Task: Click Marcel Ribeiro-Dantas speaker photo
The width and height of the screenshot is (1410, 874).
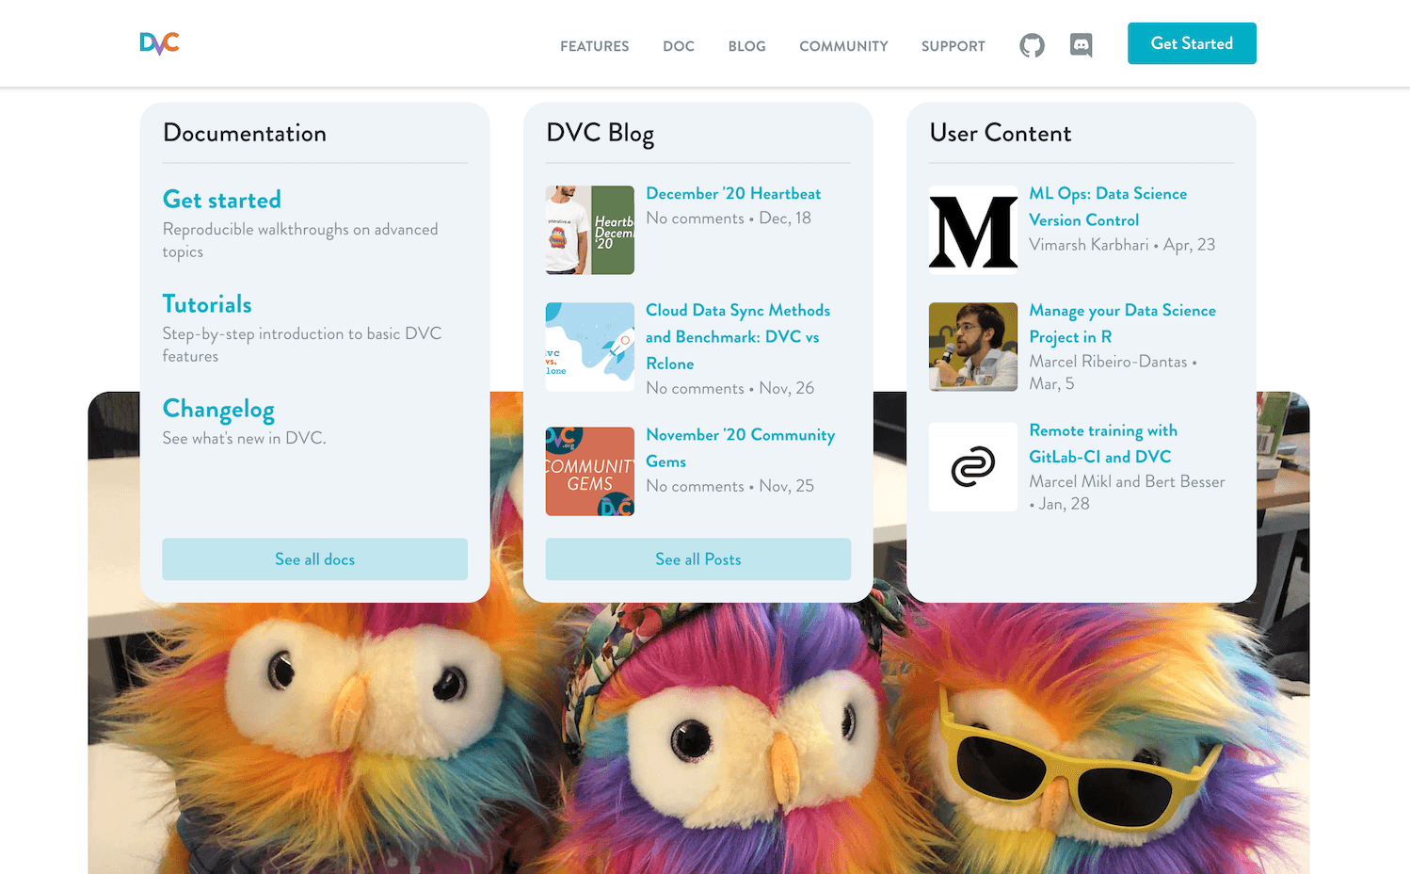Action: click(x=972, y=346)
